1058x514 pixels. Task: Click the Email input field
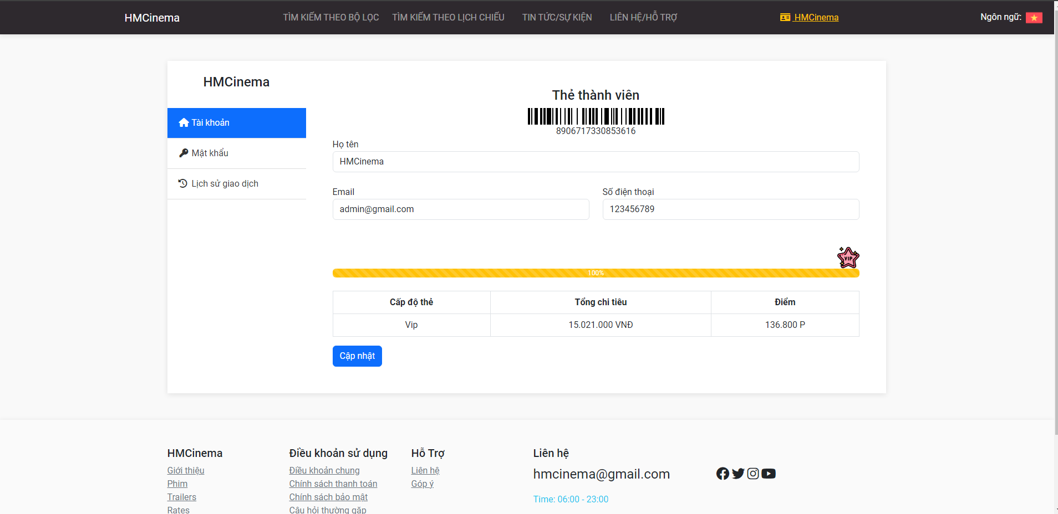pos(461,209)
